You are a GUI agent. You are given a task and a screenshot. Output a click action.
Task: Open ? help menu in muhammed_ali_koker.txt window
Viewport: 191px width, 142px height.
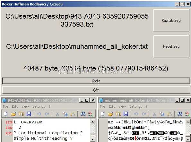[x=147, y=106]
